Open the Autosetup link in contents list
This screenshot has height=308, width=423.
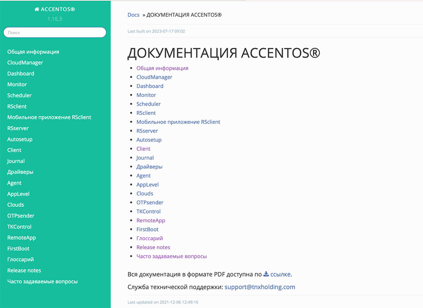click(x=149, y=140)
